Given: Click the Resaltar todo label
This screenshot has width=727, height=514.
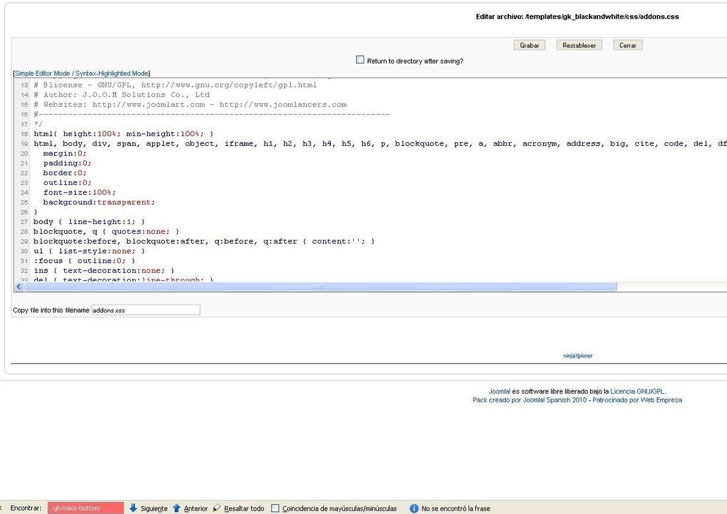Looking at the screenshot, I should (244, 509).
